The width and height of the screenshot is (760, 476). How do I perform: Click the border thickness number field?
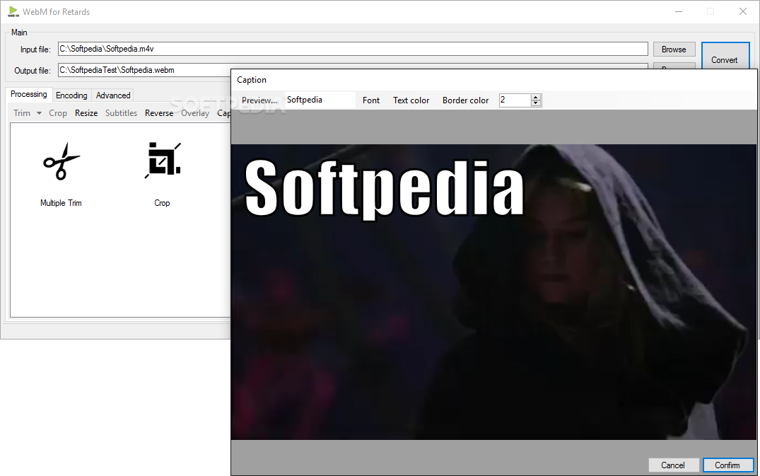coord(515,100)
